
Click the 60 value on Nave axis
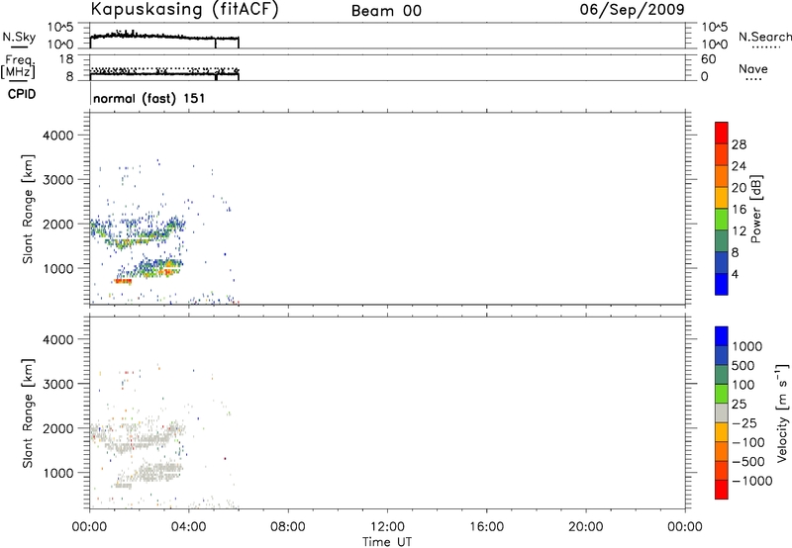pyautogui.click(x=709, y=59)
